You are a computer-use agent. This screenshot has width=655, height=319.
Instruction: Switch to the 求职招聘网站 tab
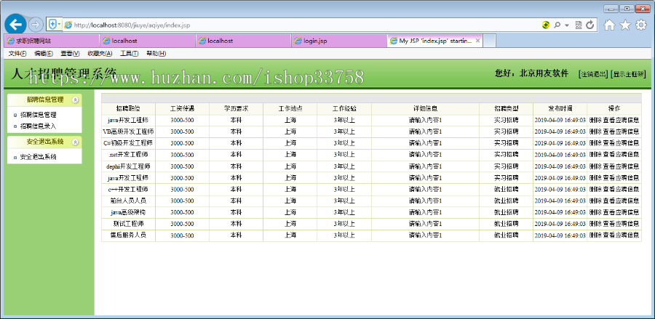coord(52,41)
